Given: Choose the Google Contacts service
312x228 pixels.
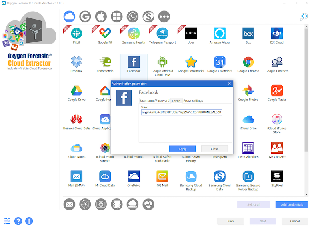Looking at the screenshot, I should (x=277, y=62).
